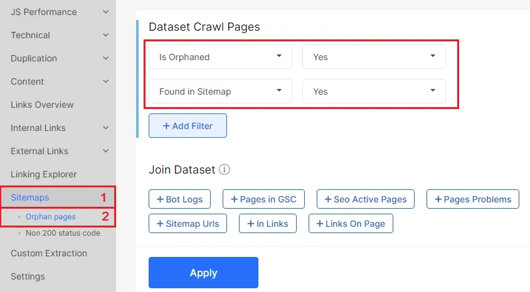
Task: Expand the JS Performance chevron
Action: pyautogui.click(x=106, y=12)
